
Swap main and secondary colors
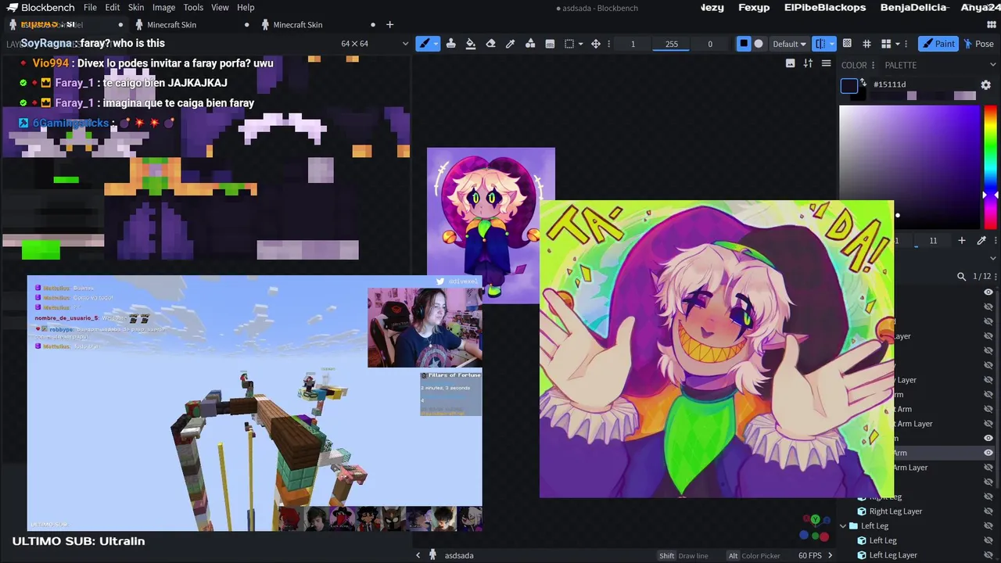(x=863, y=82)
